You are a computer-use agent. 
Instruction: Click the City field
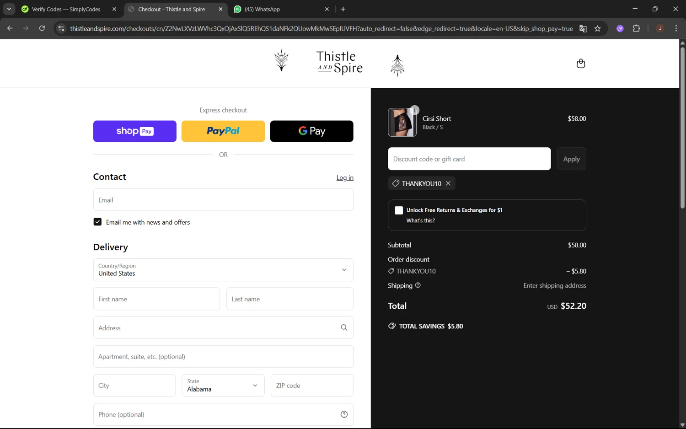(x=134, y=386)
